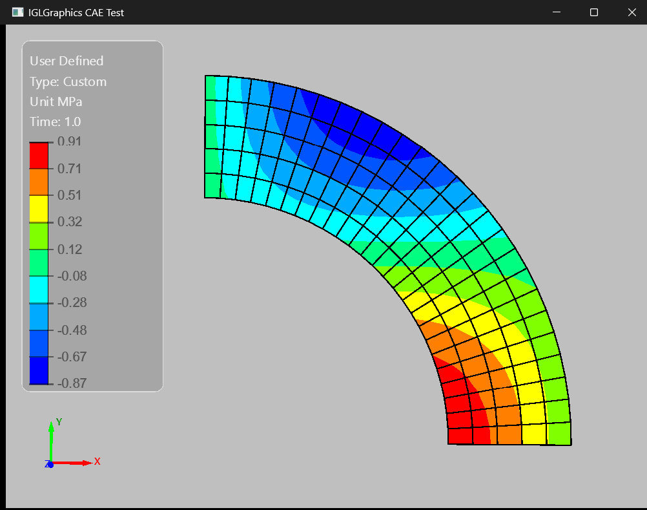Close the IGLGraphics CAE Test window
Viewport: 647px width, 510px height.
[x=632, y=12]
